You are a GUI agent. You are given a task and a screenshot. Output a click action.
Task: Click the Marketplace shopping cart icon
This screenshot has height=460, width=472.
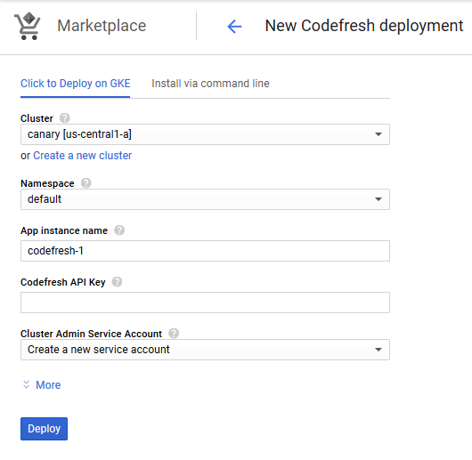(27, 26)
